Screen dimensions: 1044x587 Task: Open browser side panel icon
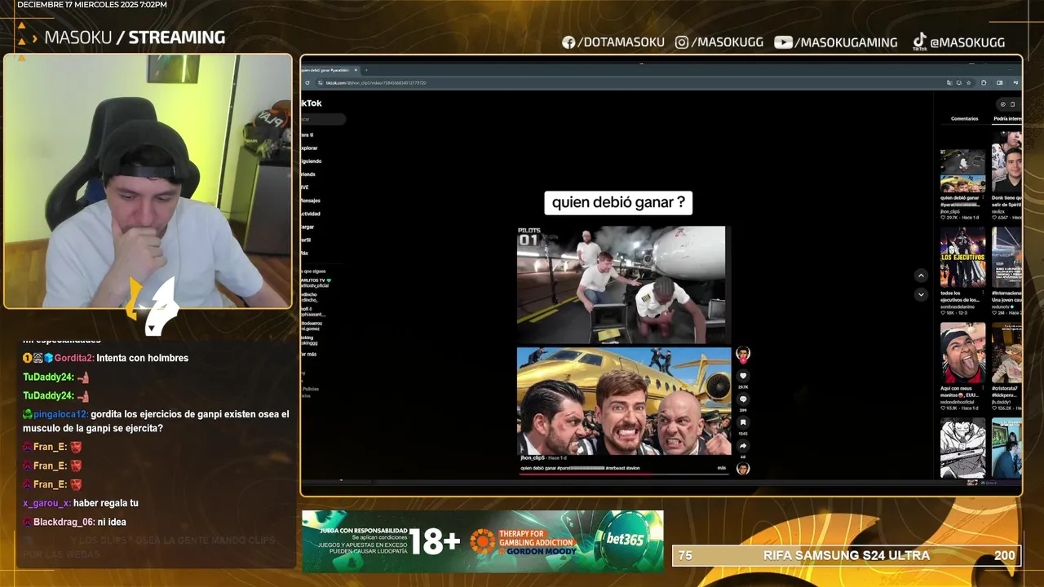tap(1000, 83)
